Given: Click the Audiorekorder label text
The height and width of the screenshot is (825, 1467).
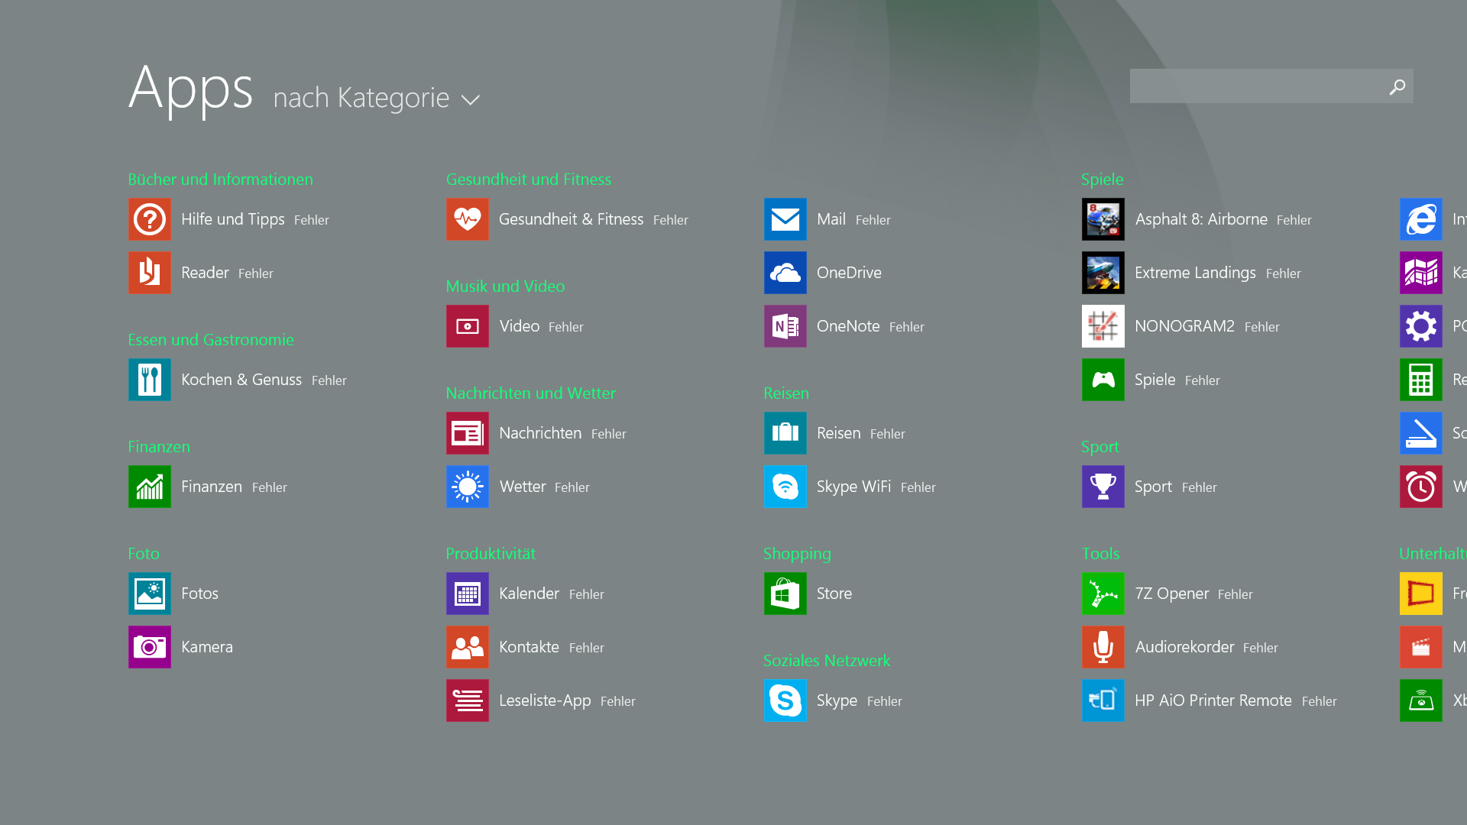Looking at the screenshot, I should click(x=1184, y=647).
